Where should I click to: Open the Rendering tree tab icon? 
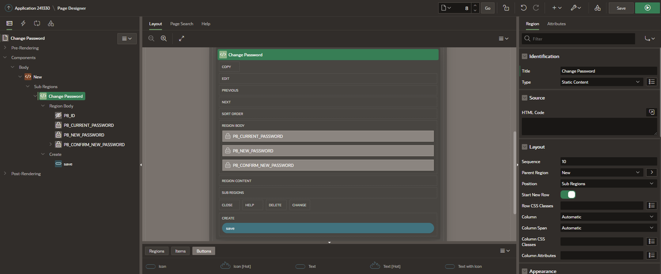(9, 23)
